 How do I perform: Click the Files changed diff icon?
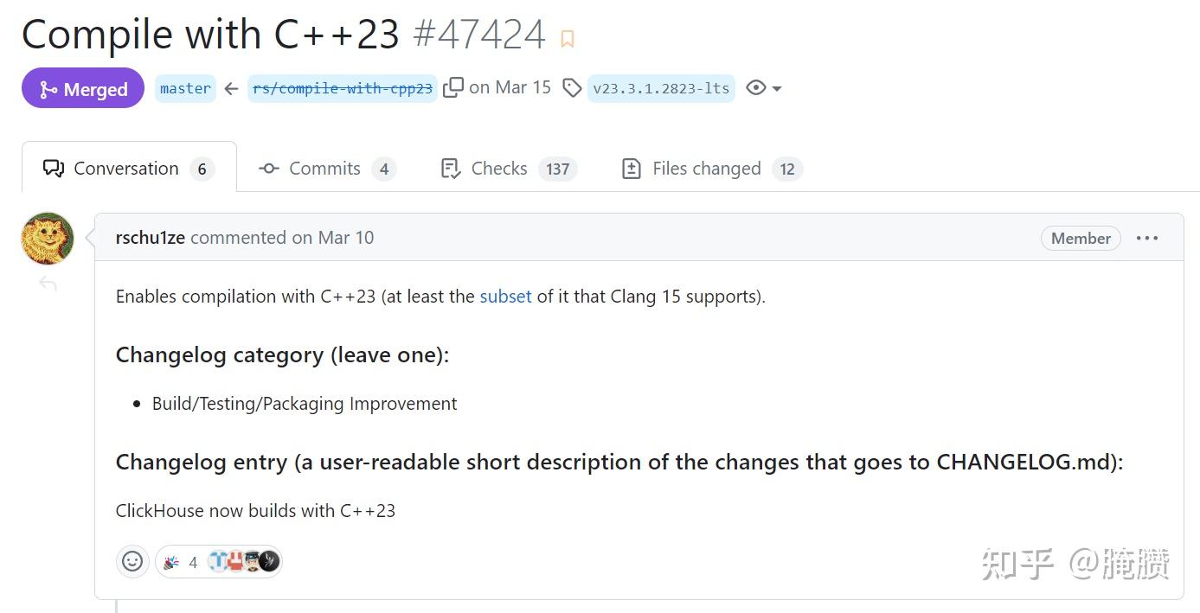[631, 168]
